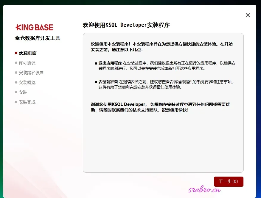261x198 pixels.
Task: Select the 安装完成 step
Action: [x=27, y=102]
